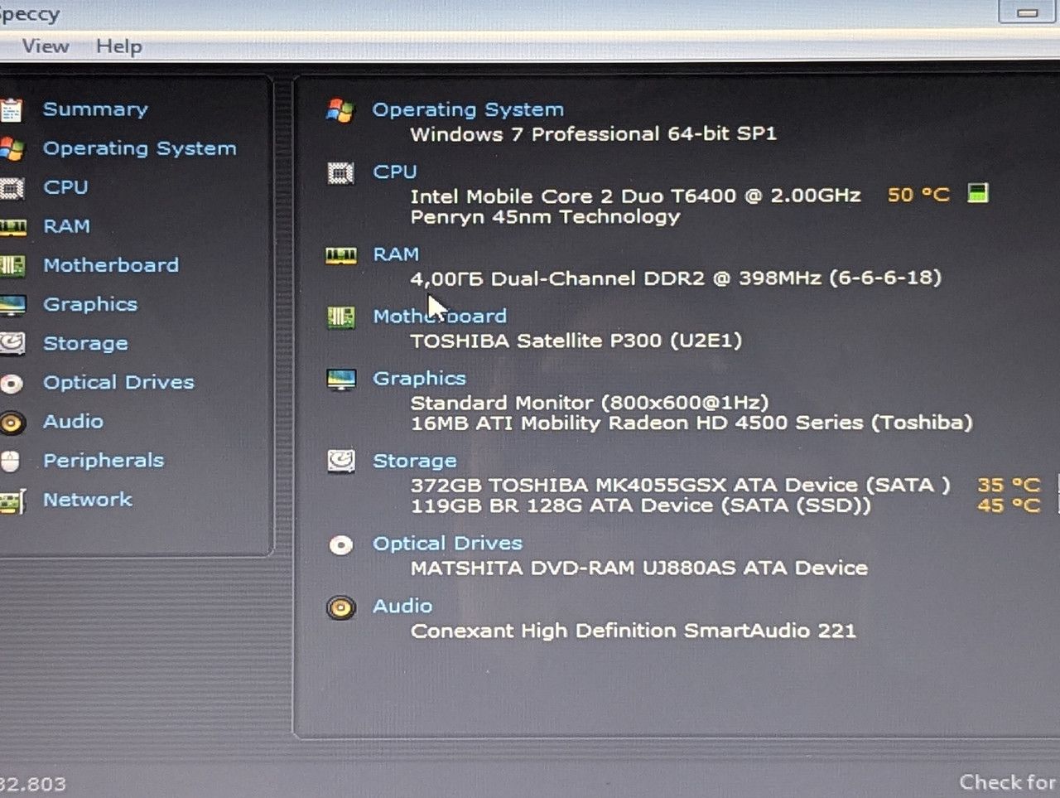Click the Optical Drives heading link in summary
Screen dimensions: 1060x798
click(447, 543)
